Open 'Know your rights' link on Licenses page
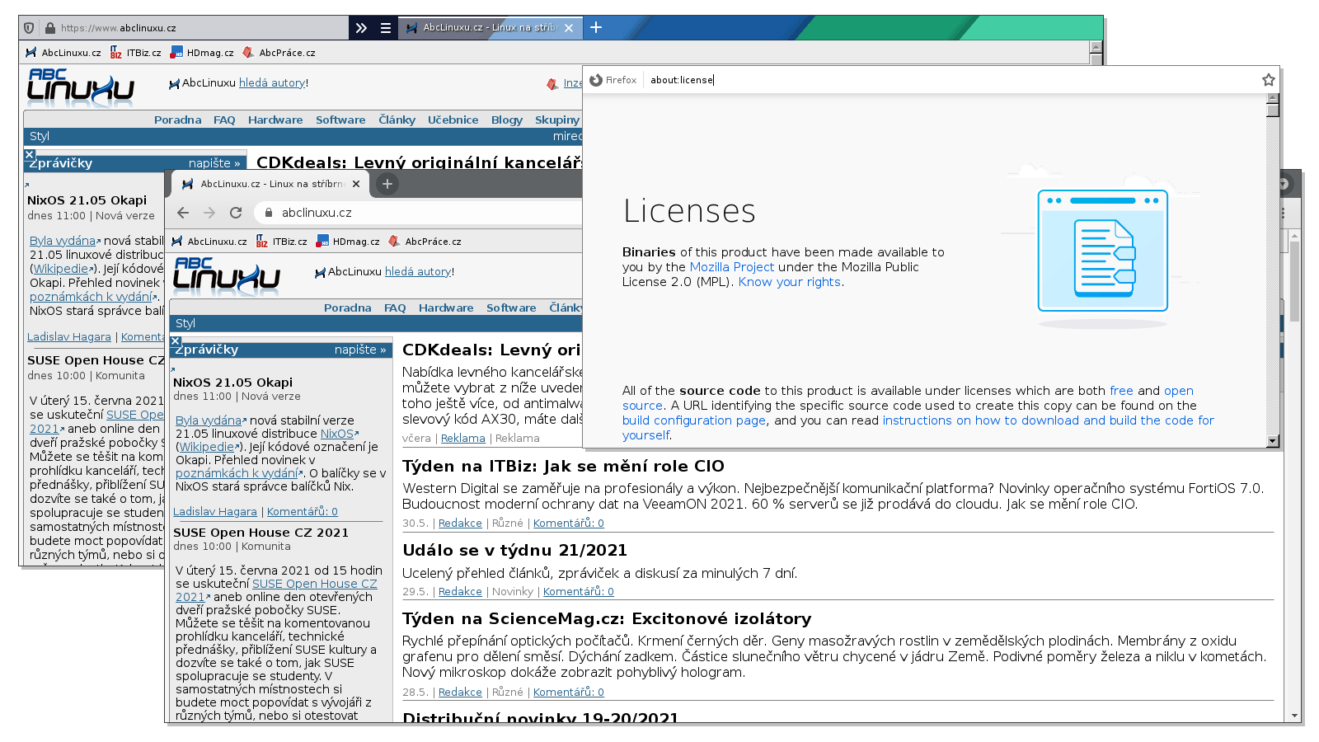This screenshot has height=742, width=1319. 790,282
